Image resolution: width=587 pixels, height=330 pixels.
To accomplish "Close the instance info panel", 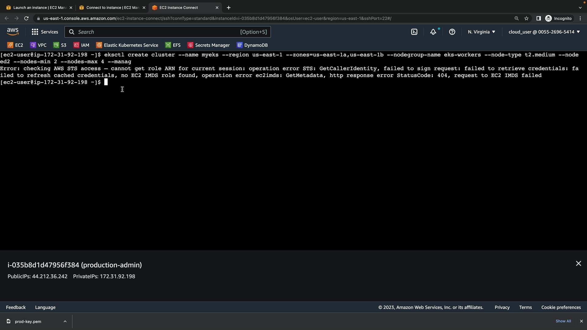I will tap(578, 263).
